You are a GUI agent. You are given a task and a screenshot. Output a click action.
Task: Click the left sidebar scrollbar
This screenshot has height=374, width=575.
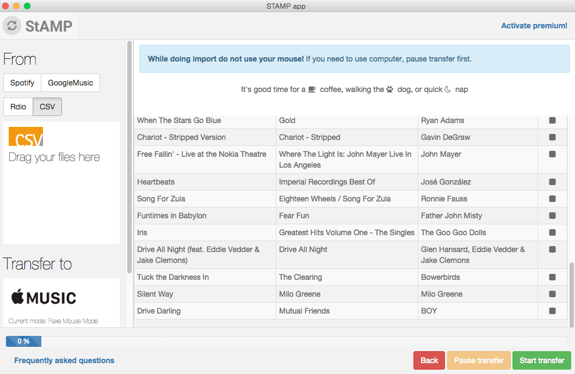click(x=129, y=157)
